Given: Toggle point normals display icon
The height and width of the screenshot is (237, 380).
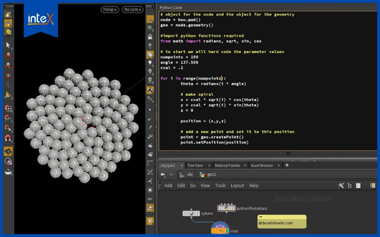Looking at the screenshot, I should pos(150,119).
